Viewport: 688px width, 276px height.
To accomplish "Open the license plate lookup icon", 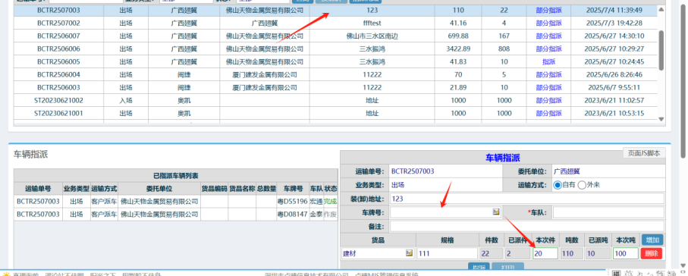I will point(496,212).
